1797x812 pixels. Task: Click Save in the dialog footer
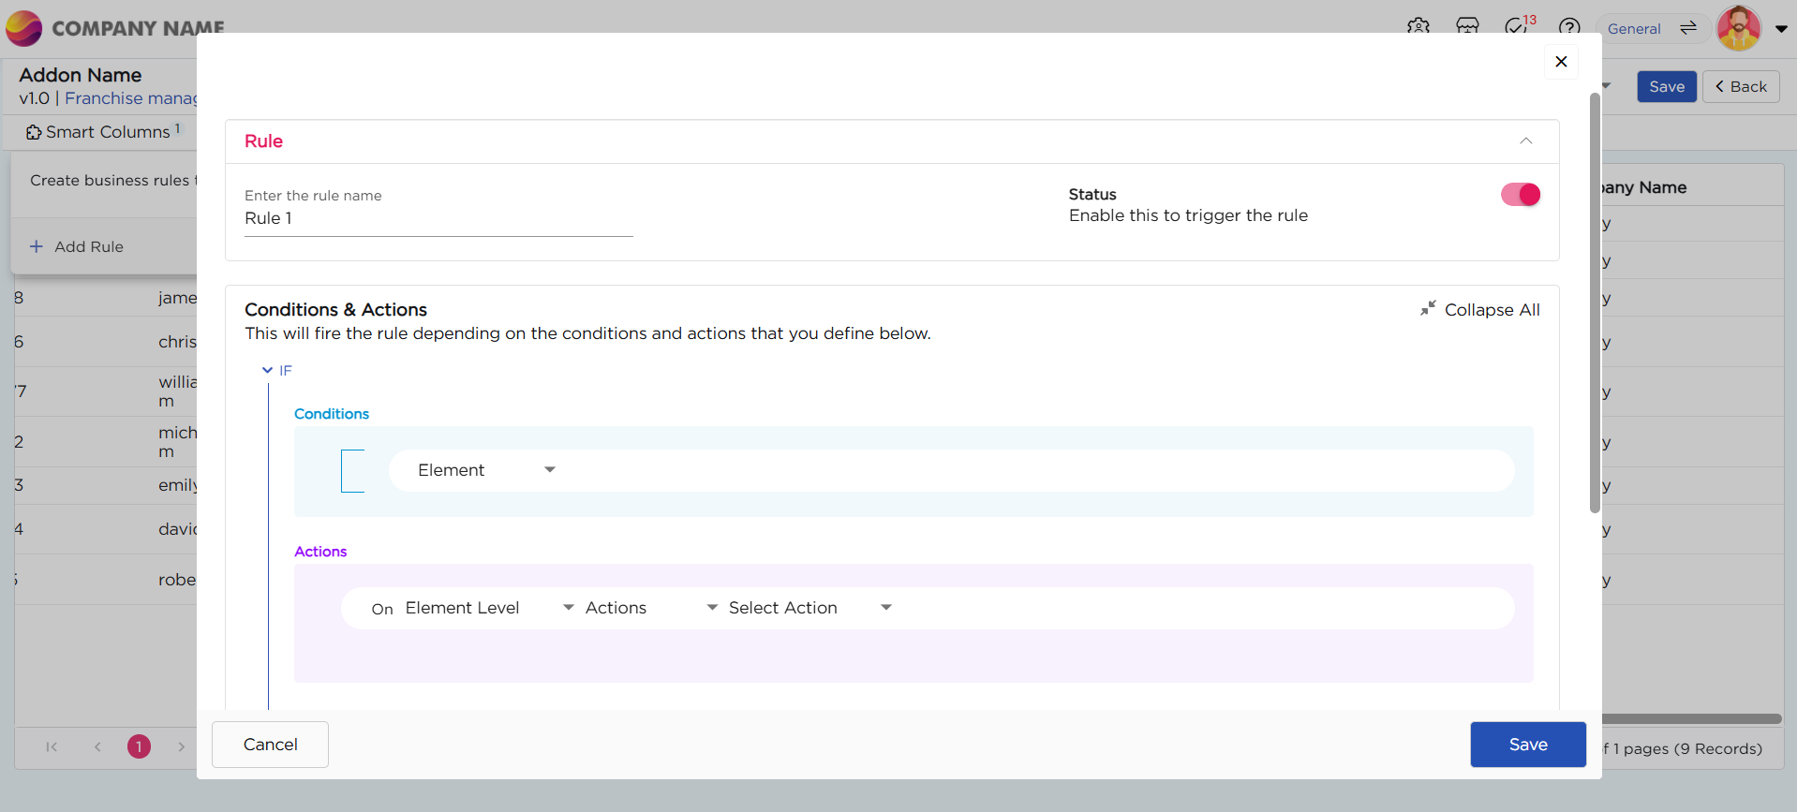pyautogui.click(x=1527, y=745)
